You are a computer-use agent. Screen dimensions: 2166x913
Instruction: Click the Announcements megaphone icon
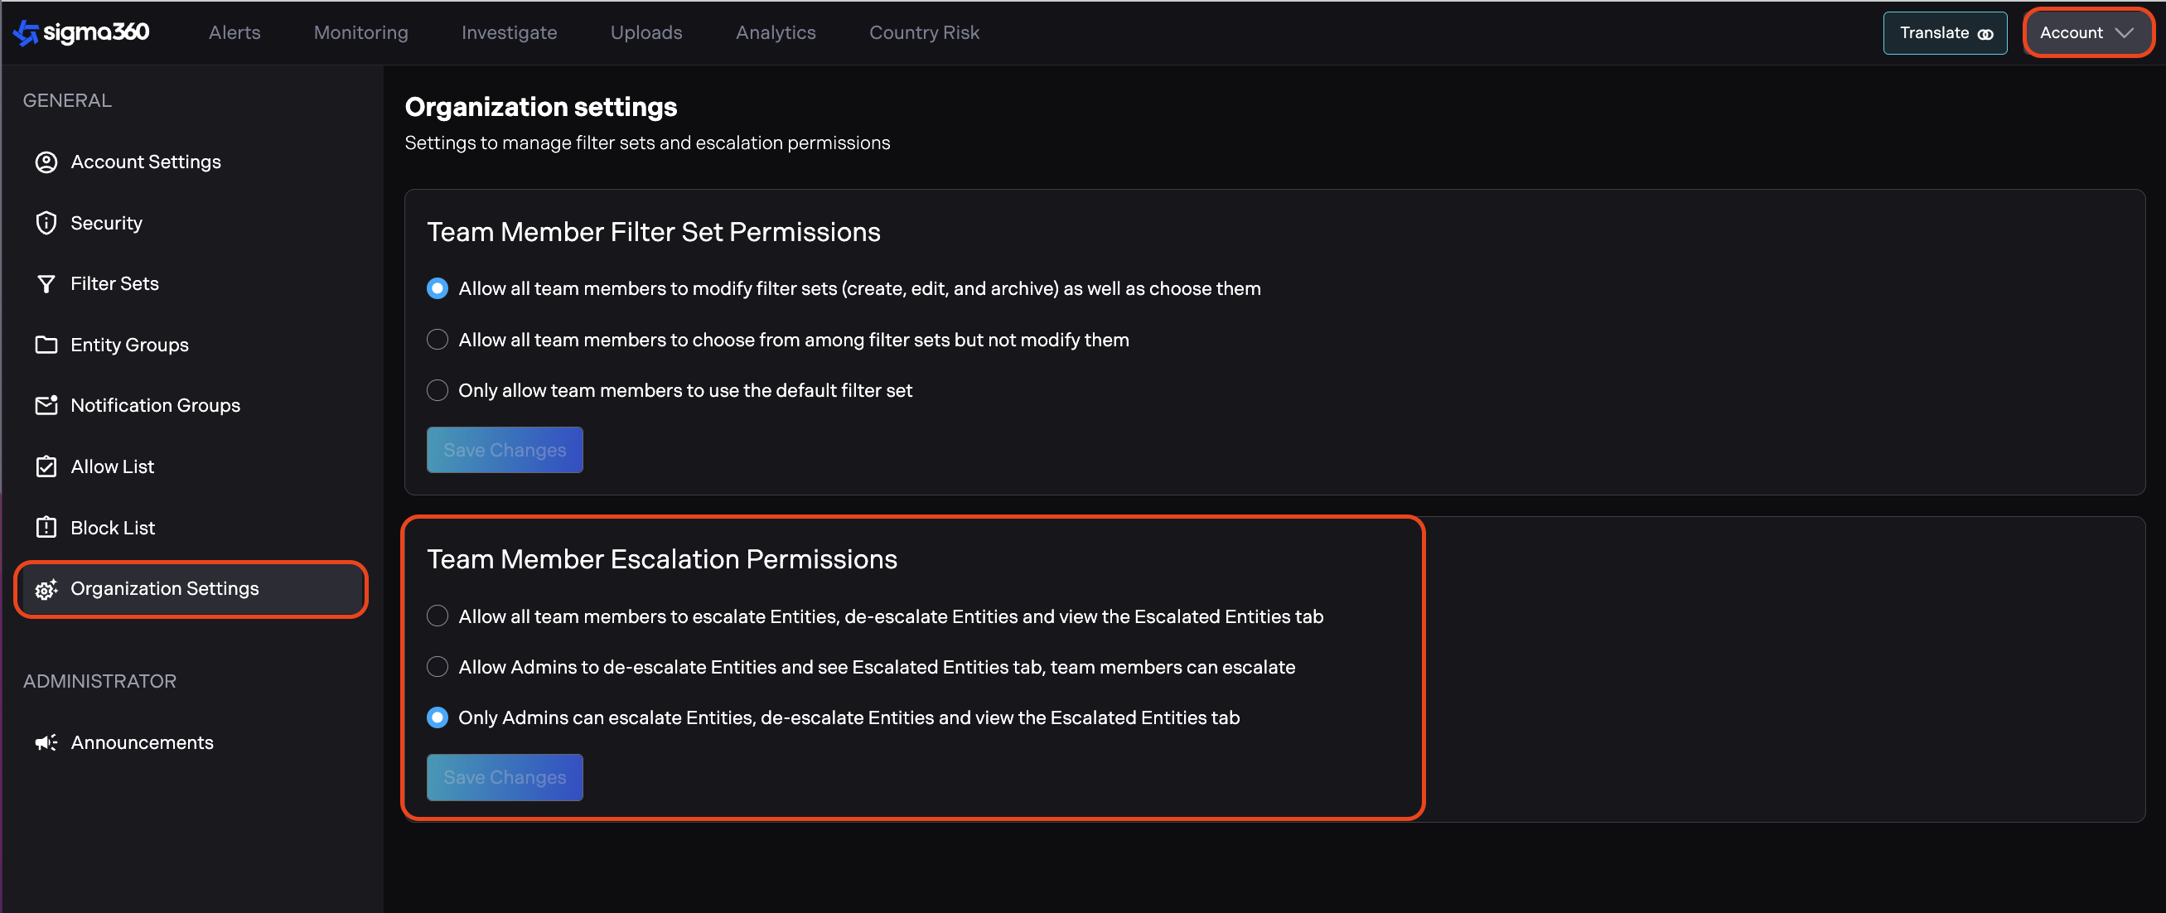(x=46, y=742)
